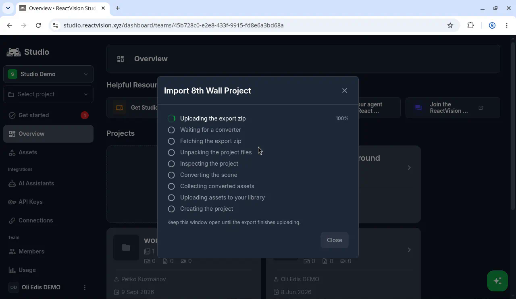This screenshot has height=299, width=516.
Task: Open Oli Edis DEMO user options menu
Action: (85, 287)
